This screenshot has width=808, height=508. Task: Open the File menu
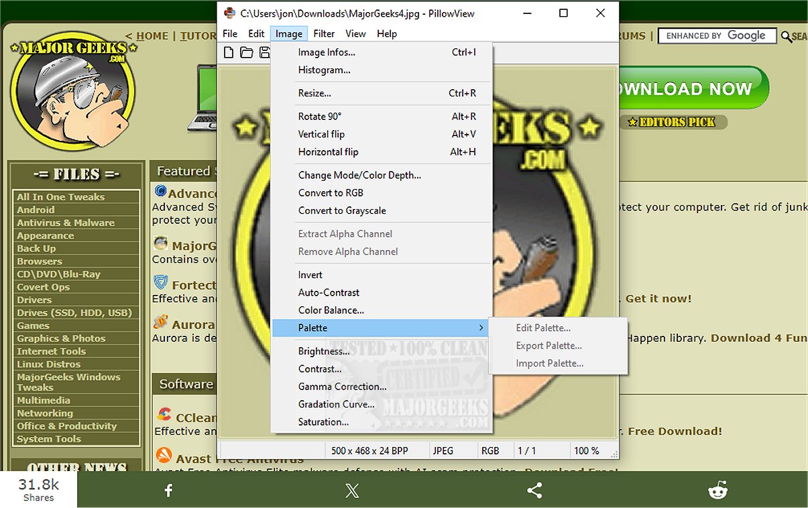coord(230,34)
